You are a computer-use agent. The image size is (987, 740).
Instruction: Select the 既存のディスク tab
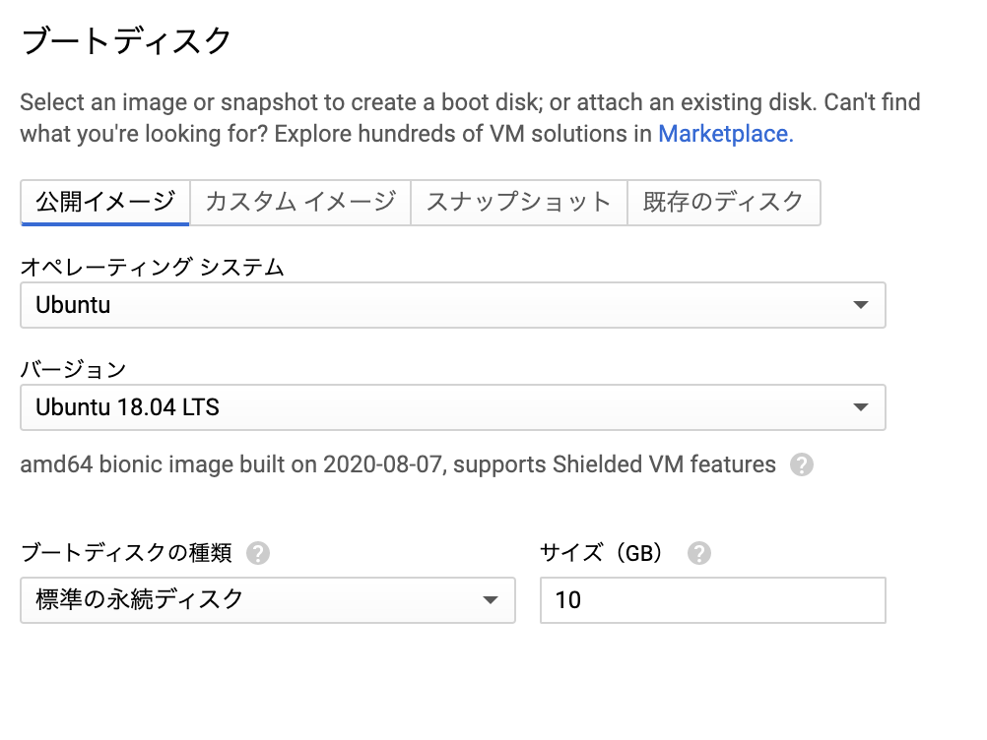pos(724,202)
